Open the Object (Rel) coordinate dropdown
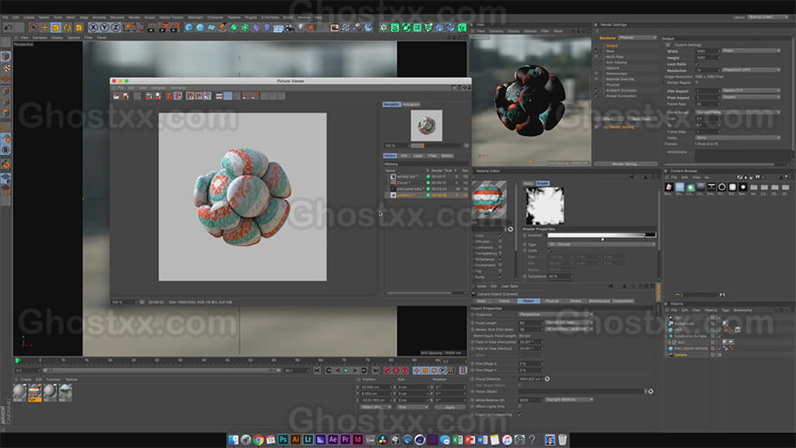Screen dimensions: 796x448 tap(375, 407)
